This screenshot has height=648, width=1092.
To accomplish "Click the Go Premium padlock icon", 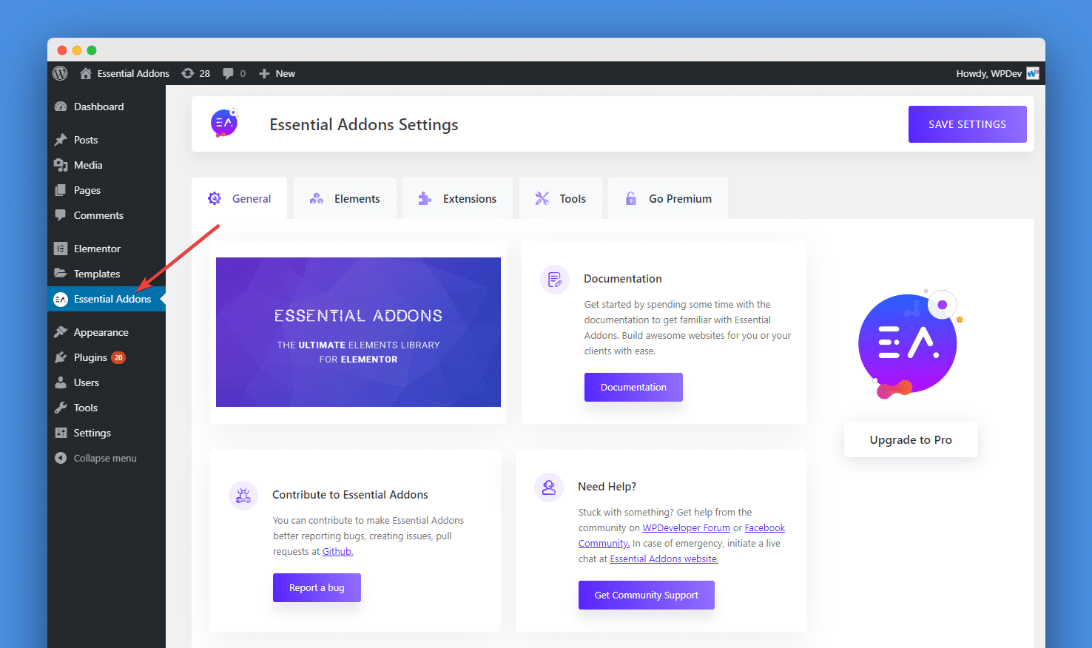I will pyautogui.click(x=631, y=198).
